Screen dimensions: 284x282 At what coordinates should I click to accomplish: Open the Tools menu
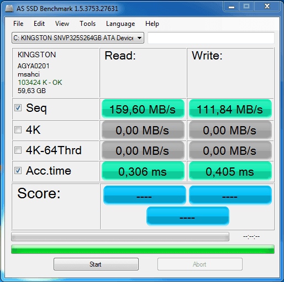87,24
